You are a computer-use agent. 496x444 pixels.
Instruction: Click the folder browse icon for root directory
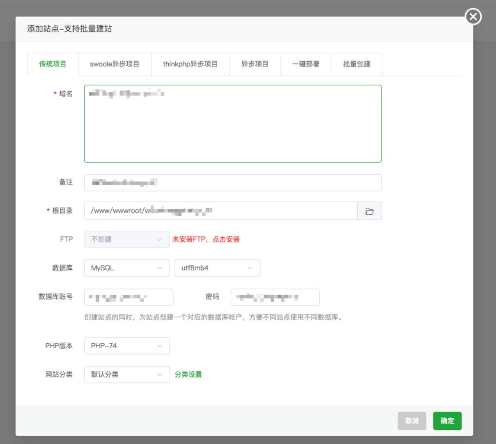[369, 211]
